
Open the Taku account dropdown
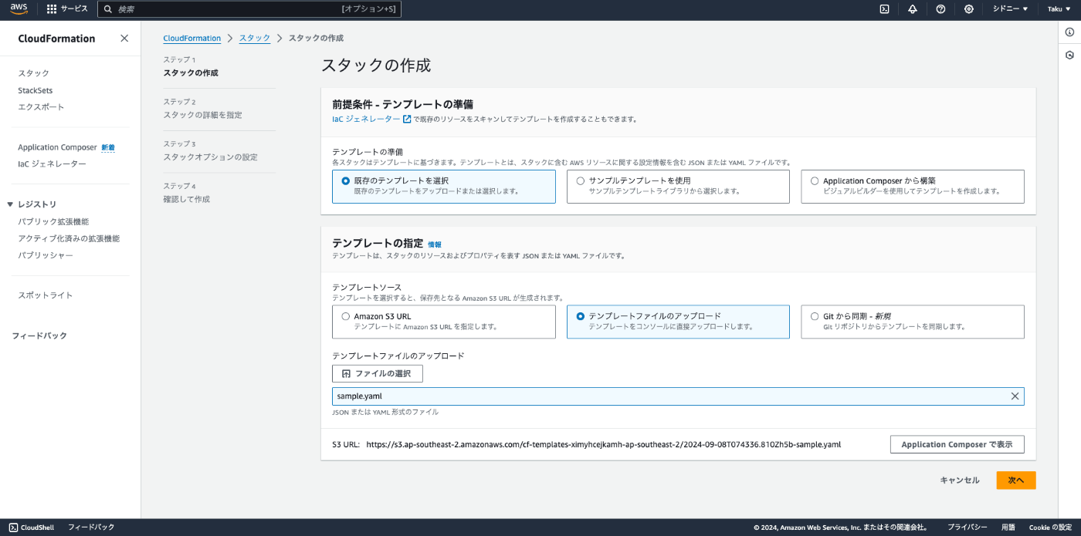[1059, 9]
